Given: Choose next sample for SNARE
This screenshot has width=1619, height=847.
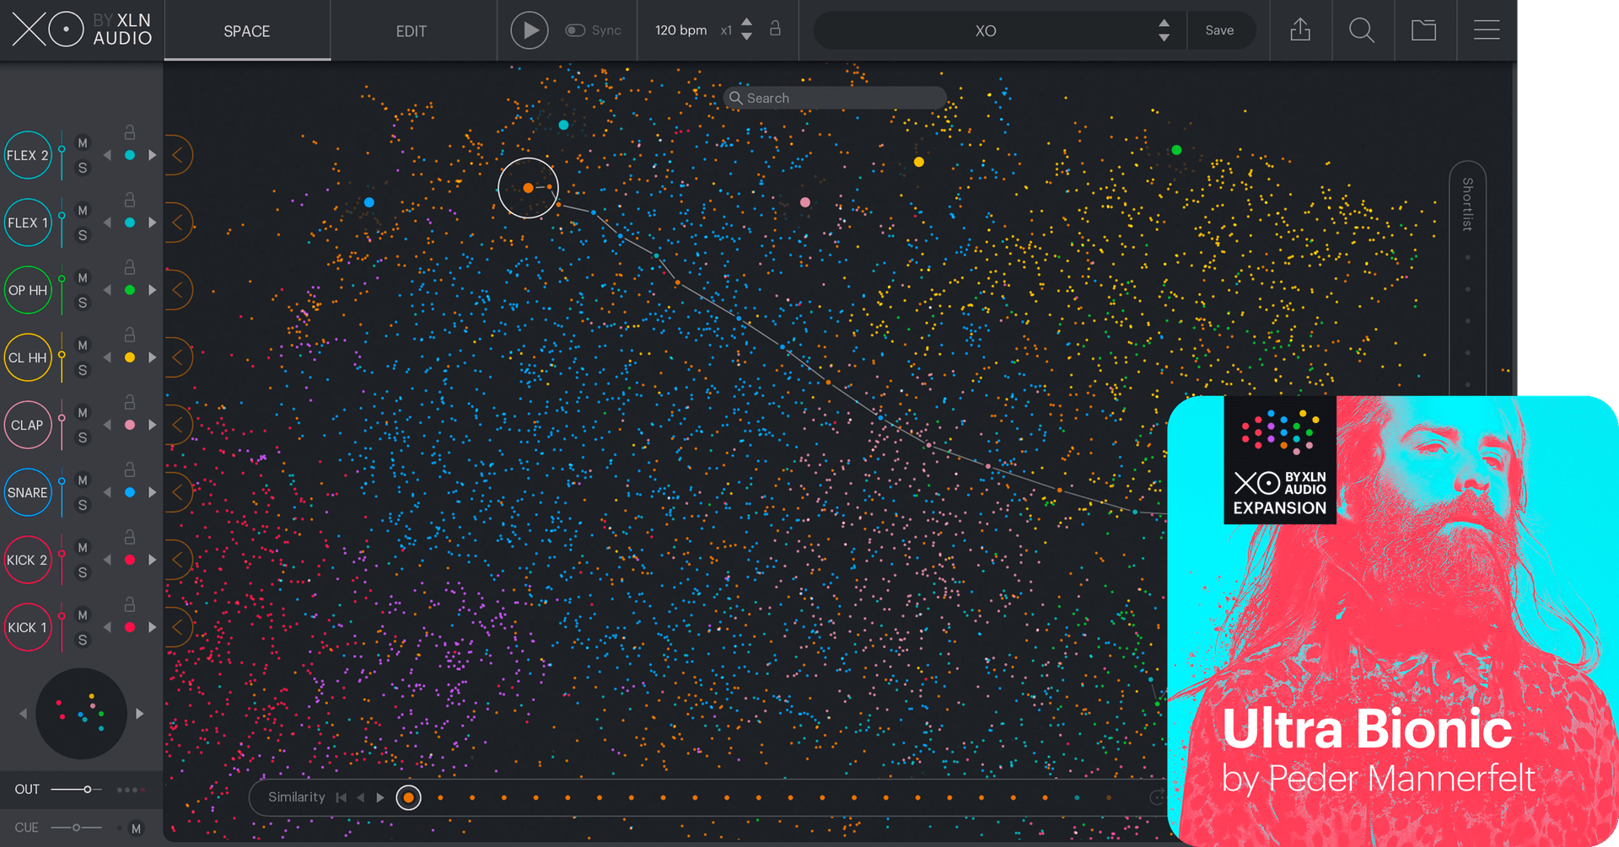Looking at the screenshot, I should click(x=153, y=492).
